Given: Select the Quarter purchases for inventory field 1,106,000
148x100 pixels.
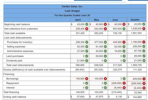Looking at the screenshot, I should point(137,42).
